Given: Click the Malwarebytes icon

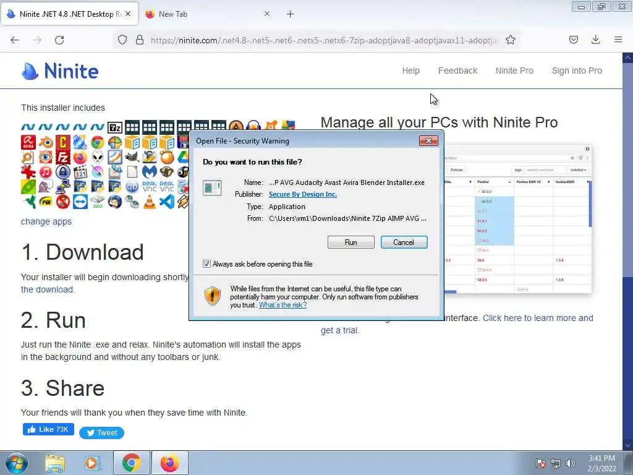Looking at the screenshot, I should [150, 172].
